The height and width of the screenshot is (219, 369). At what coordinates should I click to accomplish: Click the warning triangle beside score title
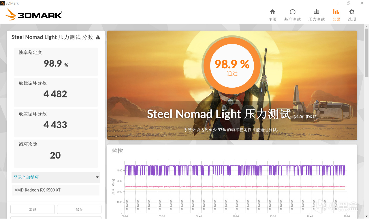click(98, 37)
